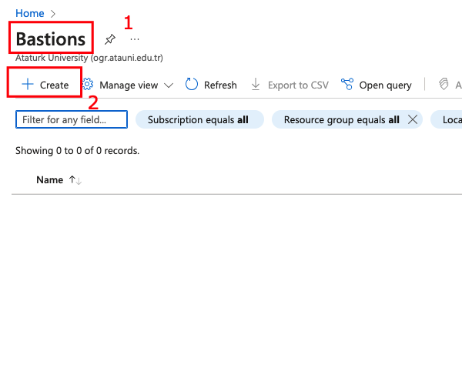Refresh the Bastions list

click(211, 85)
